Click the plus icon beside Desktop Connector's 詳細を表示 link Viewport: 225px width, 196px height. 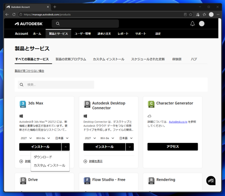[85, 161]
